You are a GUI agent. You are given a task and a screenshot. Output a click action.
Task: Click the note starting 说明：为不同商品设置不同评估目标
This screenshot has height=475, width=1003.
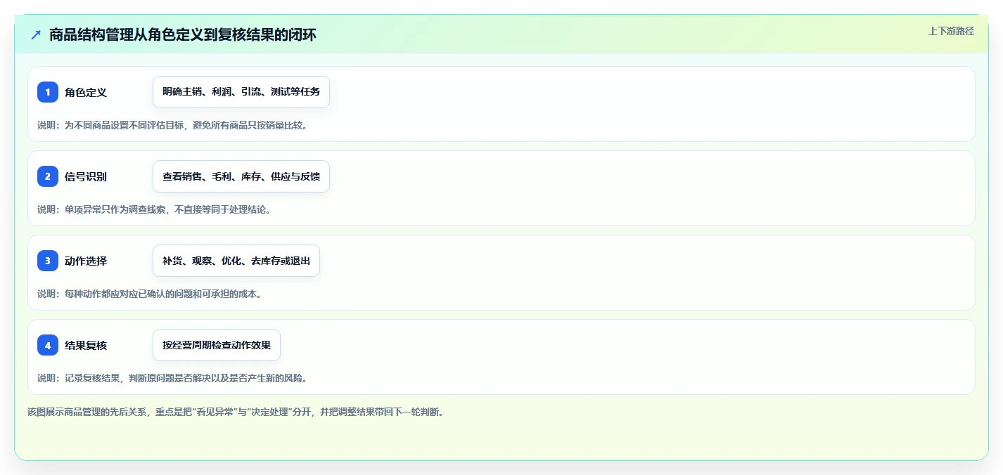tap(173, 125)
